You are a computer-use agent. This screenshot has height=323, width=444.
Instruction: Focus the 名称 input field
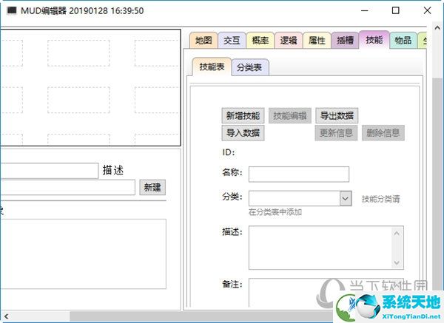click(x=299, y=174)
